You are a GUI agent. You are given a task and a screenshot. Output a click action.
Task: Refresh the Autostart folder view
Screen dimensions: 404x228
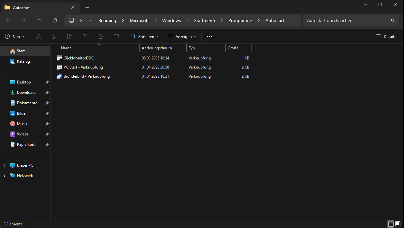(55, 20)
